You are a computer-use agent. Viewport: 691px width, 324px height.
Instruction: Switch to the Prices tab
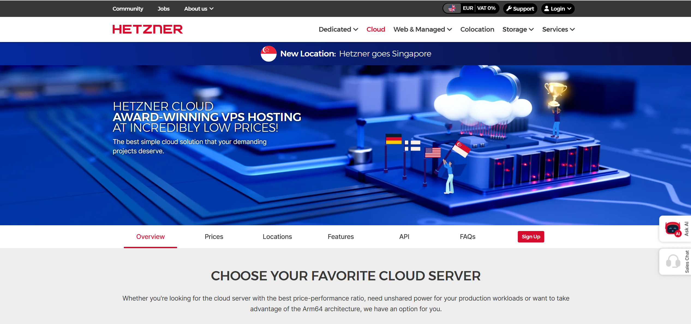214,236
